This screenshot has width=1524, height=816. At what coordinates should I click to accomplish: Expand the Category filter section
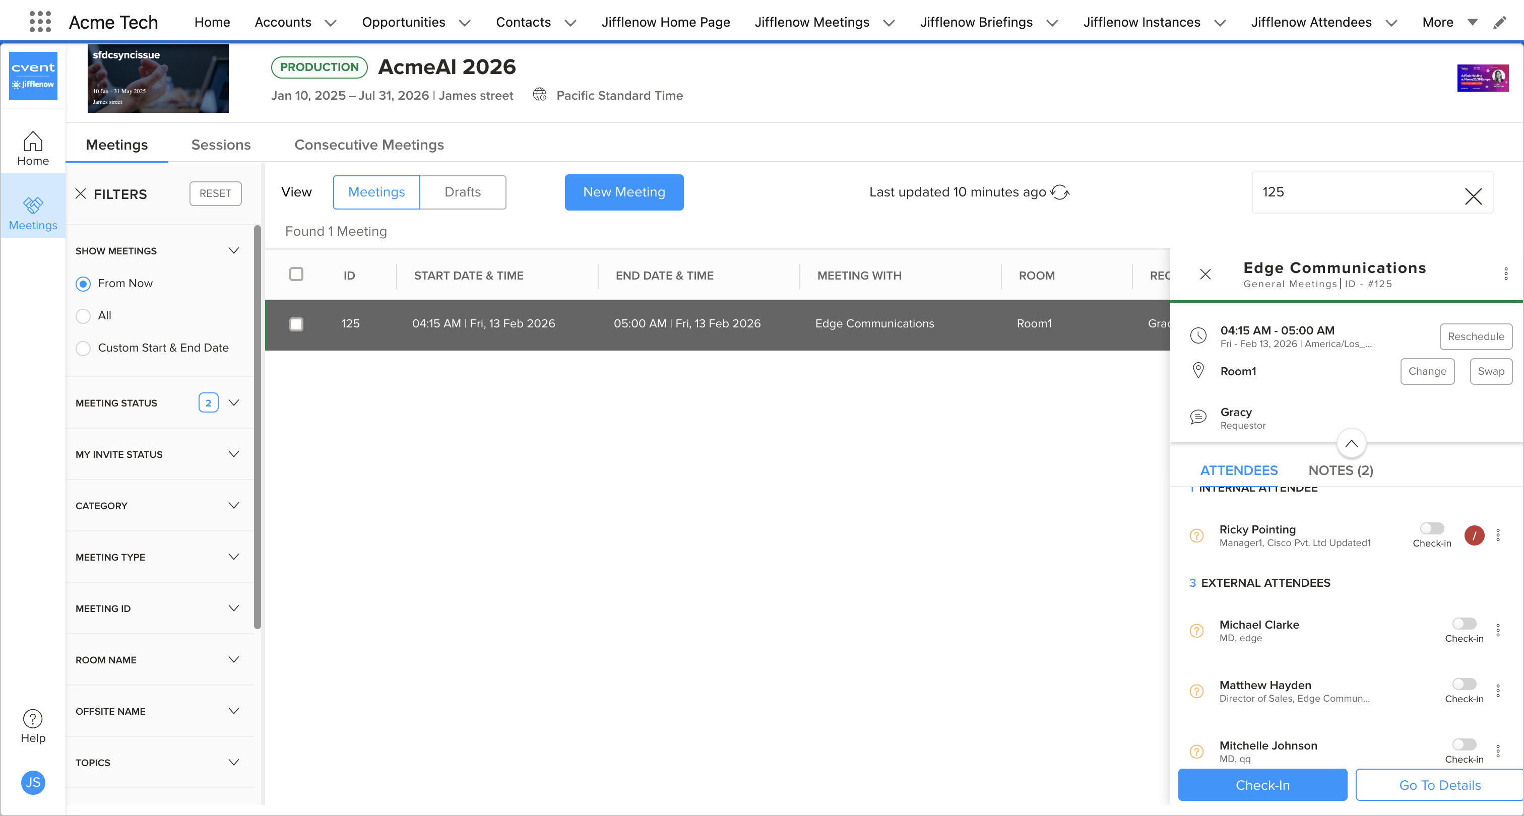[x=234, y=506]
